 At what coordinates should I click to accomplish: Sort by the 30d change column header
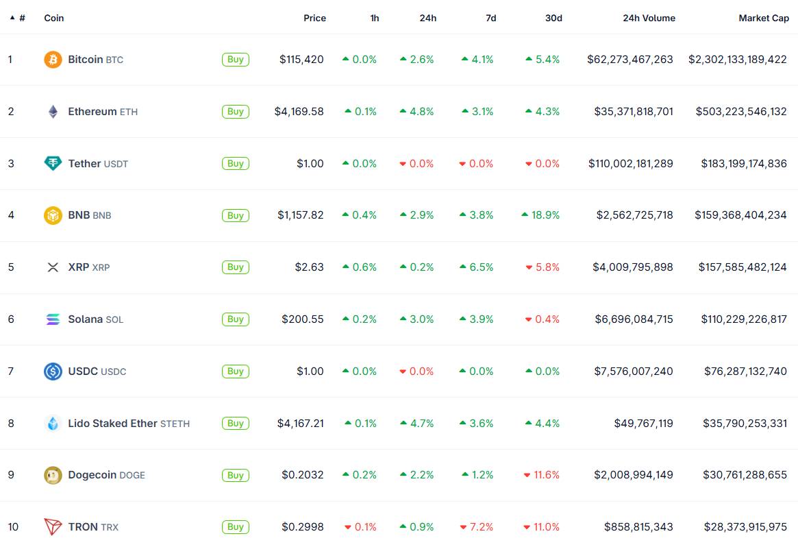click(x=553, y=18)
